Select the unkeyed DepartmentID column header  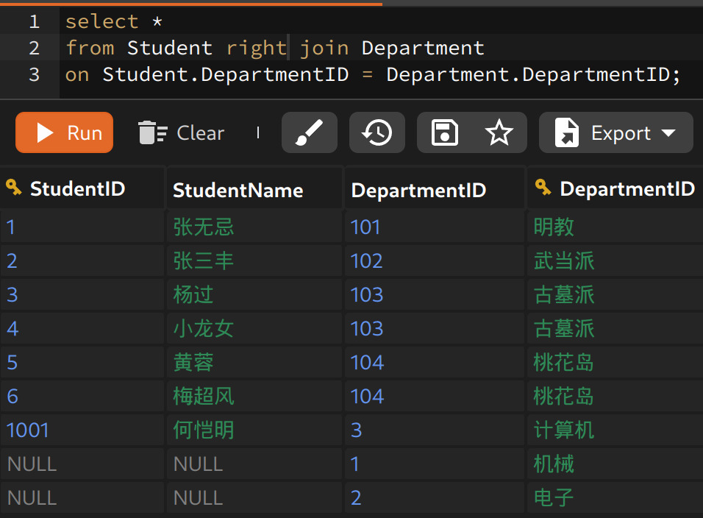click(x=418, y=190)
